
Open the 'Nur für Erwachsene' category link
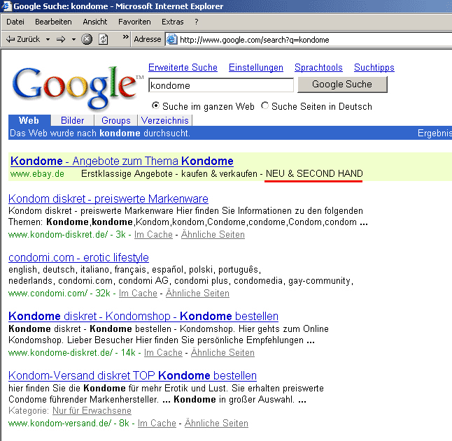(x=92, y=410)
